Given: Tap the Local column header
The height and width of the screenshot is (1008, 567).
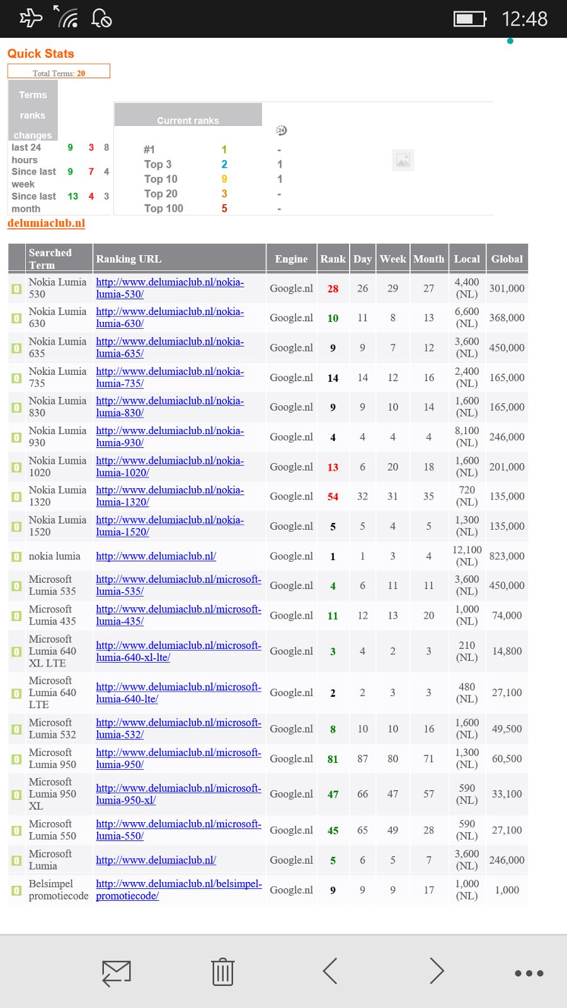Looking at the screenshot, I should [x=467, y=259].
